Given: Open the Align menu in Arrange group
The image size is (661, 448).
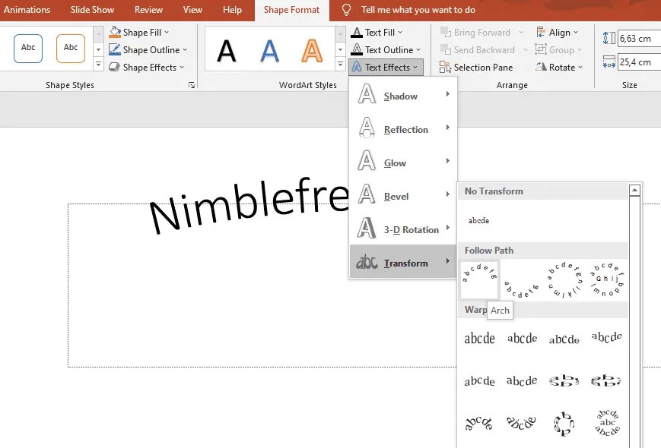Looking at the screenshot, I should (559, 32).
